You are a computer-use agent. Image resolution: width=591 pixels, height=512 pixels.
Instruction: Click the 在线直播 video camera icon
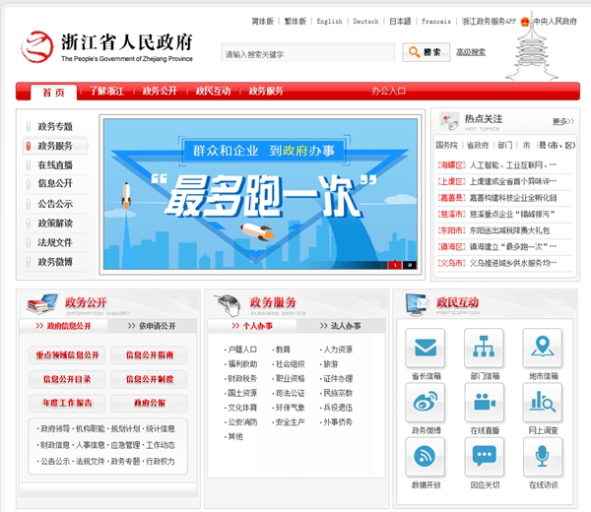pos(484,403)
